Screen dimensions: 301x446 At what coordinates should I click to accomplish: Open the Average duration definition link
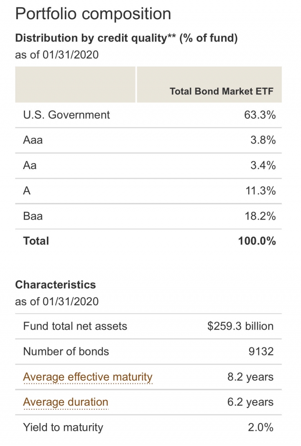tap(66, 402)
